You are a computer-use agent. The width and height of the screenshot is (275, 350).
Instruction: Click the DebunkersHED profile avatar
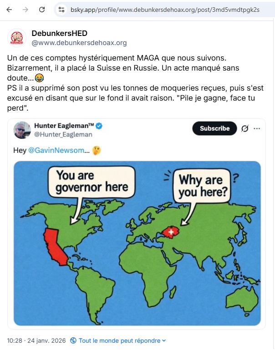tap(17, 38)
